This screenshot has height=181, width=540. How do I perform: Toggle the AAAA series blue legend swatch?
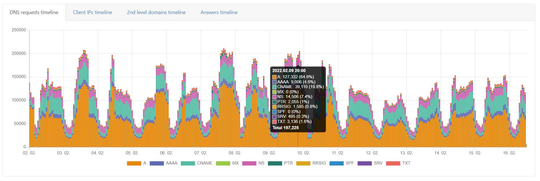pyautogui.click(x=157, y=163)
